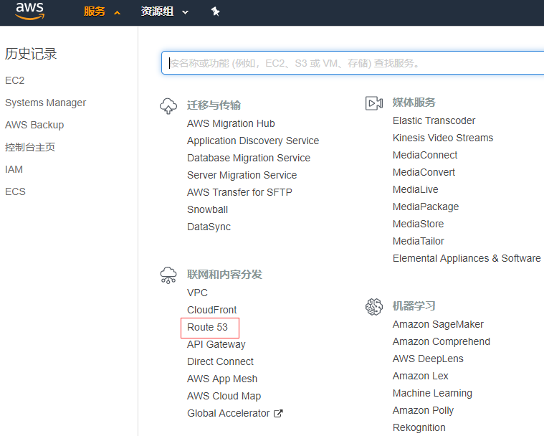Click external link icon beside Global Accelerator

pos(278,413)
